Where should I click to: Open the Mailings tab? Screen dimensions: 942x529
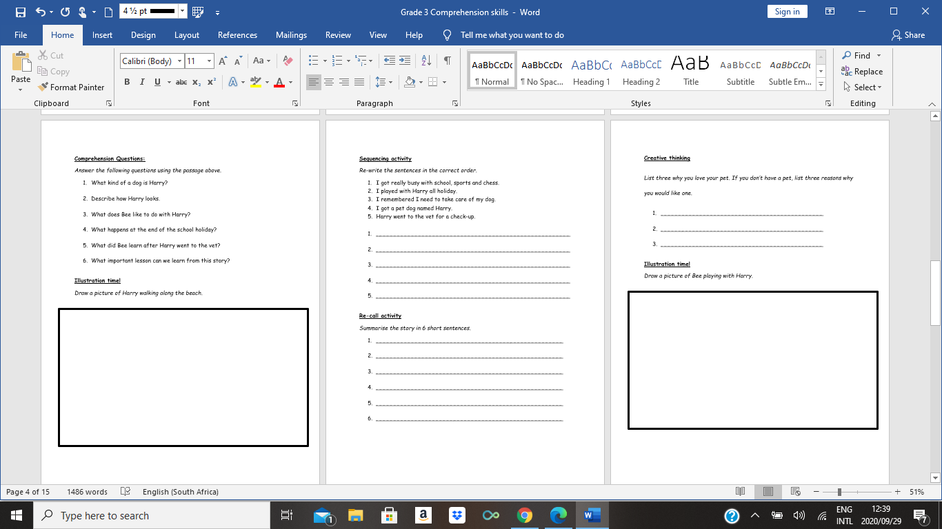click(x=291, y=35)
